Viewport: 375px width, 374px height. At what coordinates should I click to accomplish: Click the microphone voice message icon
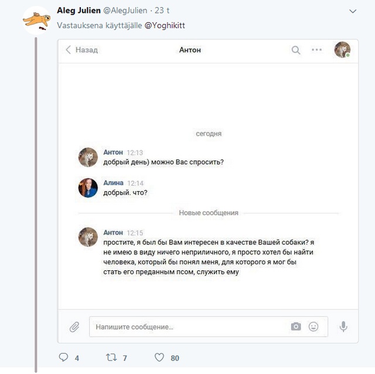(x=343, y=327)
